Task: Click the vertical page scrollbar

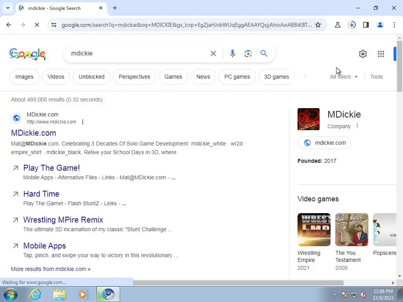Action: click(399, 66)
